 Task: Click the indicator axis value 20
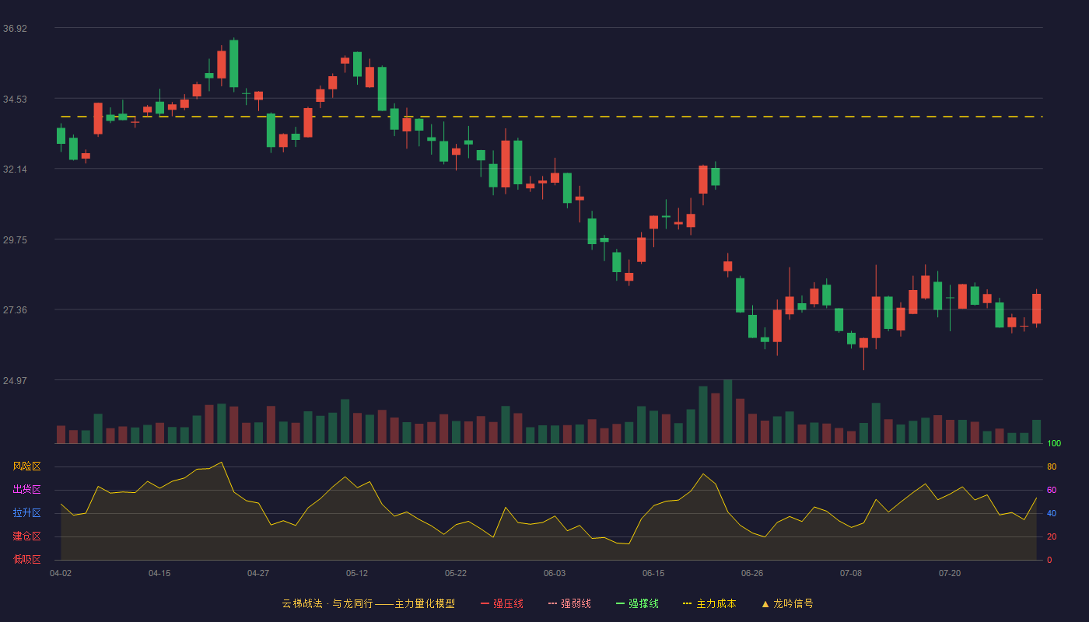click(1052, 536)
